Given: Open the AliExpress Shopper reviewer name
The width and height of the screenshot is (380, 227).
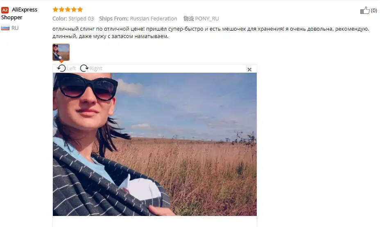Looking at the screenshot, I should [19, 13].
